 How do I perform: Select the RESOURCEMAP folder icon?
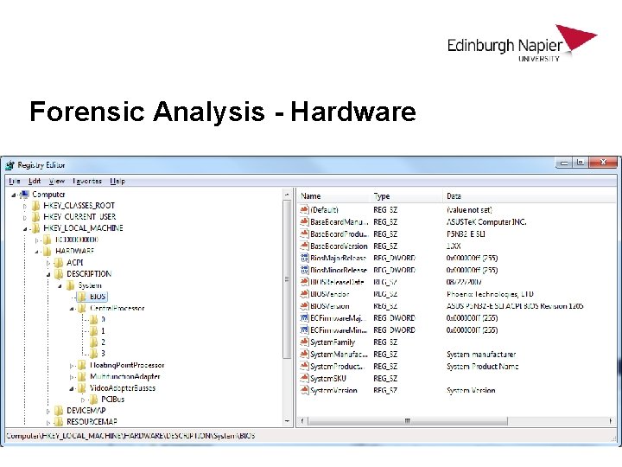click(x=59, y=422)
